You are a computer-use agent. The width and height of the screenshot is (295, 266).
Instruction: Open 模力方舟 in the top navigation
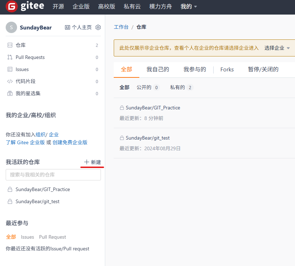[161, 7]
